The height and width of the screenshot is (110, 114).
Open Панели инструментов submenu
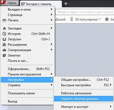(x=28, y=74)
